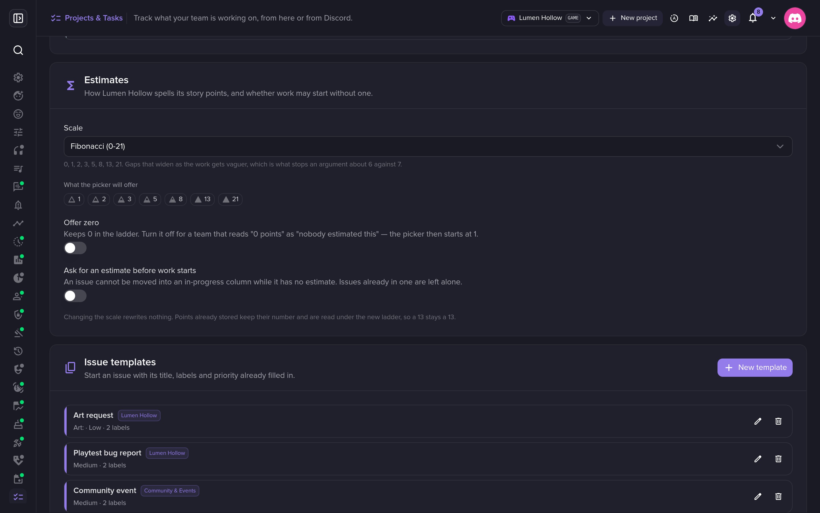Open notifications bell with badge 8
Viewport: 820px width, 513px height.
click(x=753, y=18)
